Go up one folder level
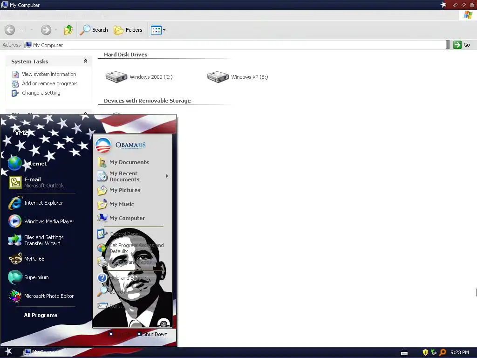477x358 pixels. [x=68, y=30]
